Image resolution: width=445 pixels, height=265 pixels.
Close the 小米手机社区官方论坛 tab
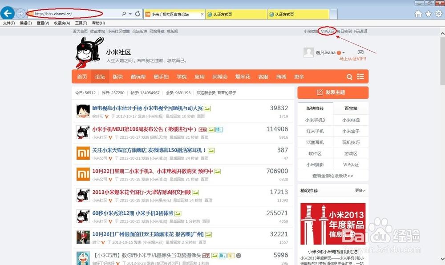202,14
